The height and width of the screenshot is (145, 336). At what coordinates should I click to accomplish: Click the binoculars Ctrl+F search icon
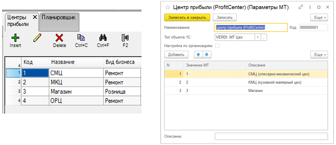pyautogui.click(x=103, y=38)
